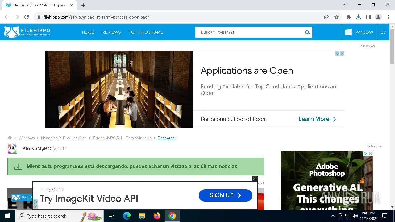Close the Adobe Photoshop ad
Screen dimensions: 395x222
[x=371, y=154]
